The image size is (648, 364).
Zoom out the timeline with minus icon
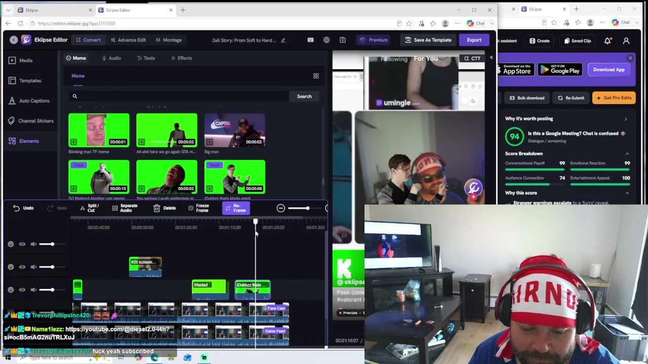pyautogui.click(x=280, y=208)
